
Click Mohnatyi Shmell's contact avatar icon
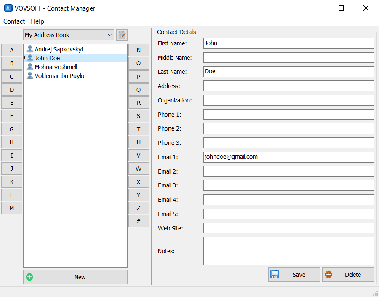coord(30,67)
